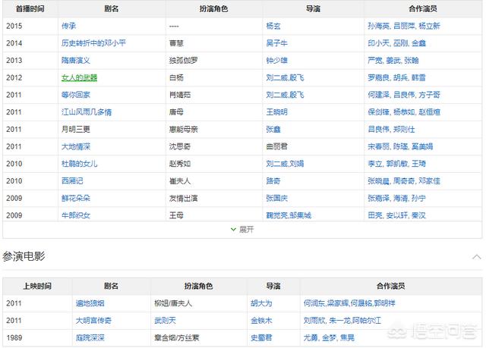This screenshot has width=486, height=348.
Task: Open the movie link 庭院深深
Action: 90,338
